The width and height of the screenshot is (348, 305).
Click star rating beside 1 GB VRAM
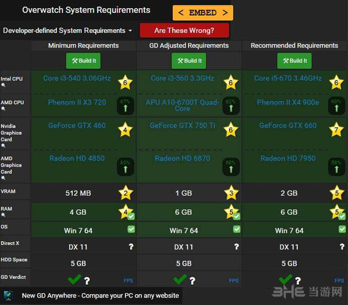[231, 193]
